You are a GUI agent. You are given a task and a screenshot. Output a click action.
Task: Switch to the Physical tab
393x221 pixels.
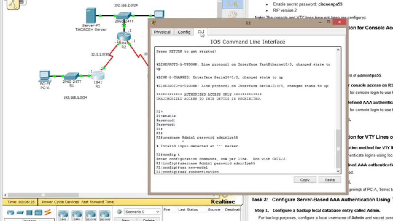[162, 32]
